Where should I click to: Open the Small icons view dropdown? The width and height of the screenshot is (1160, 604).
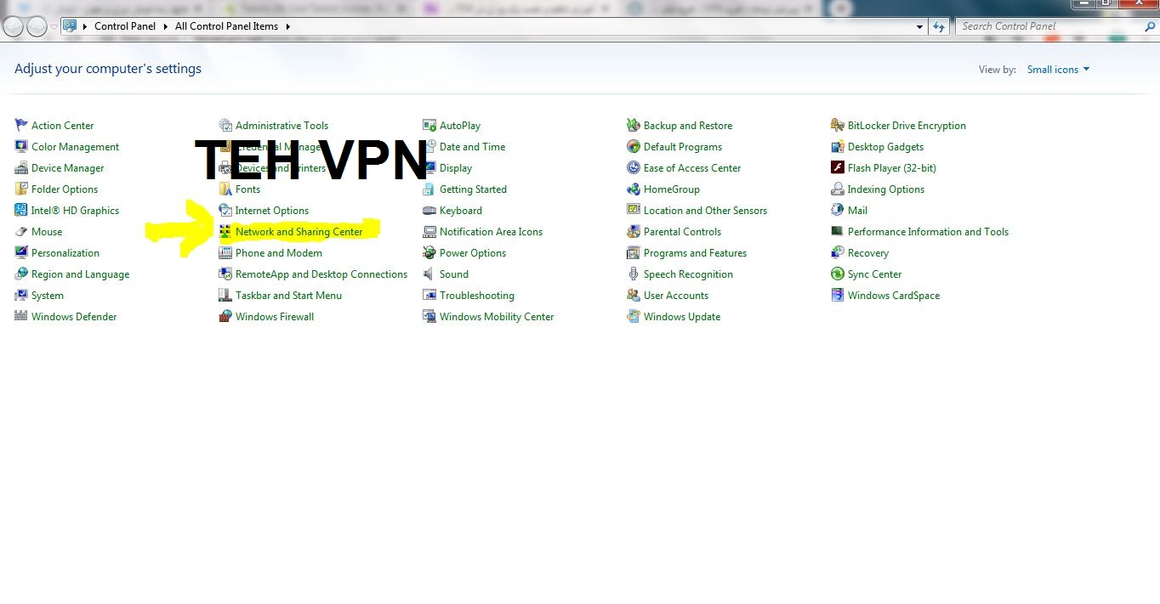(x=1058, y=70)
